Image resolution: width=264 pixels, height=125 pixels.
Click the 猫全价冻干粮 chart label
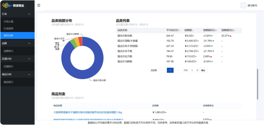click(x=59, y=40)
